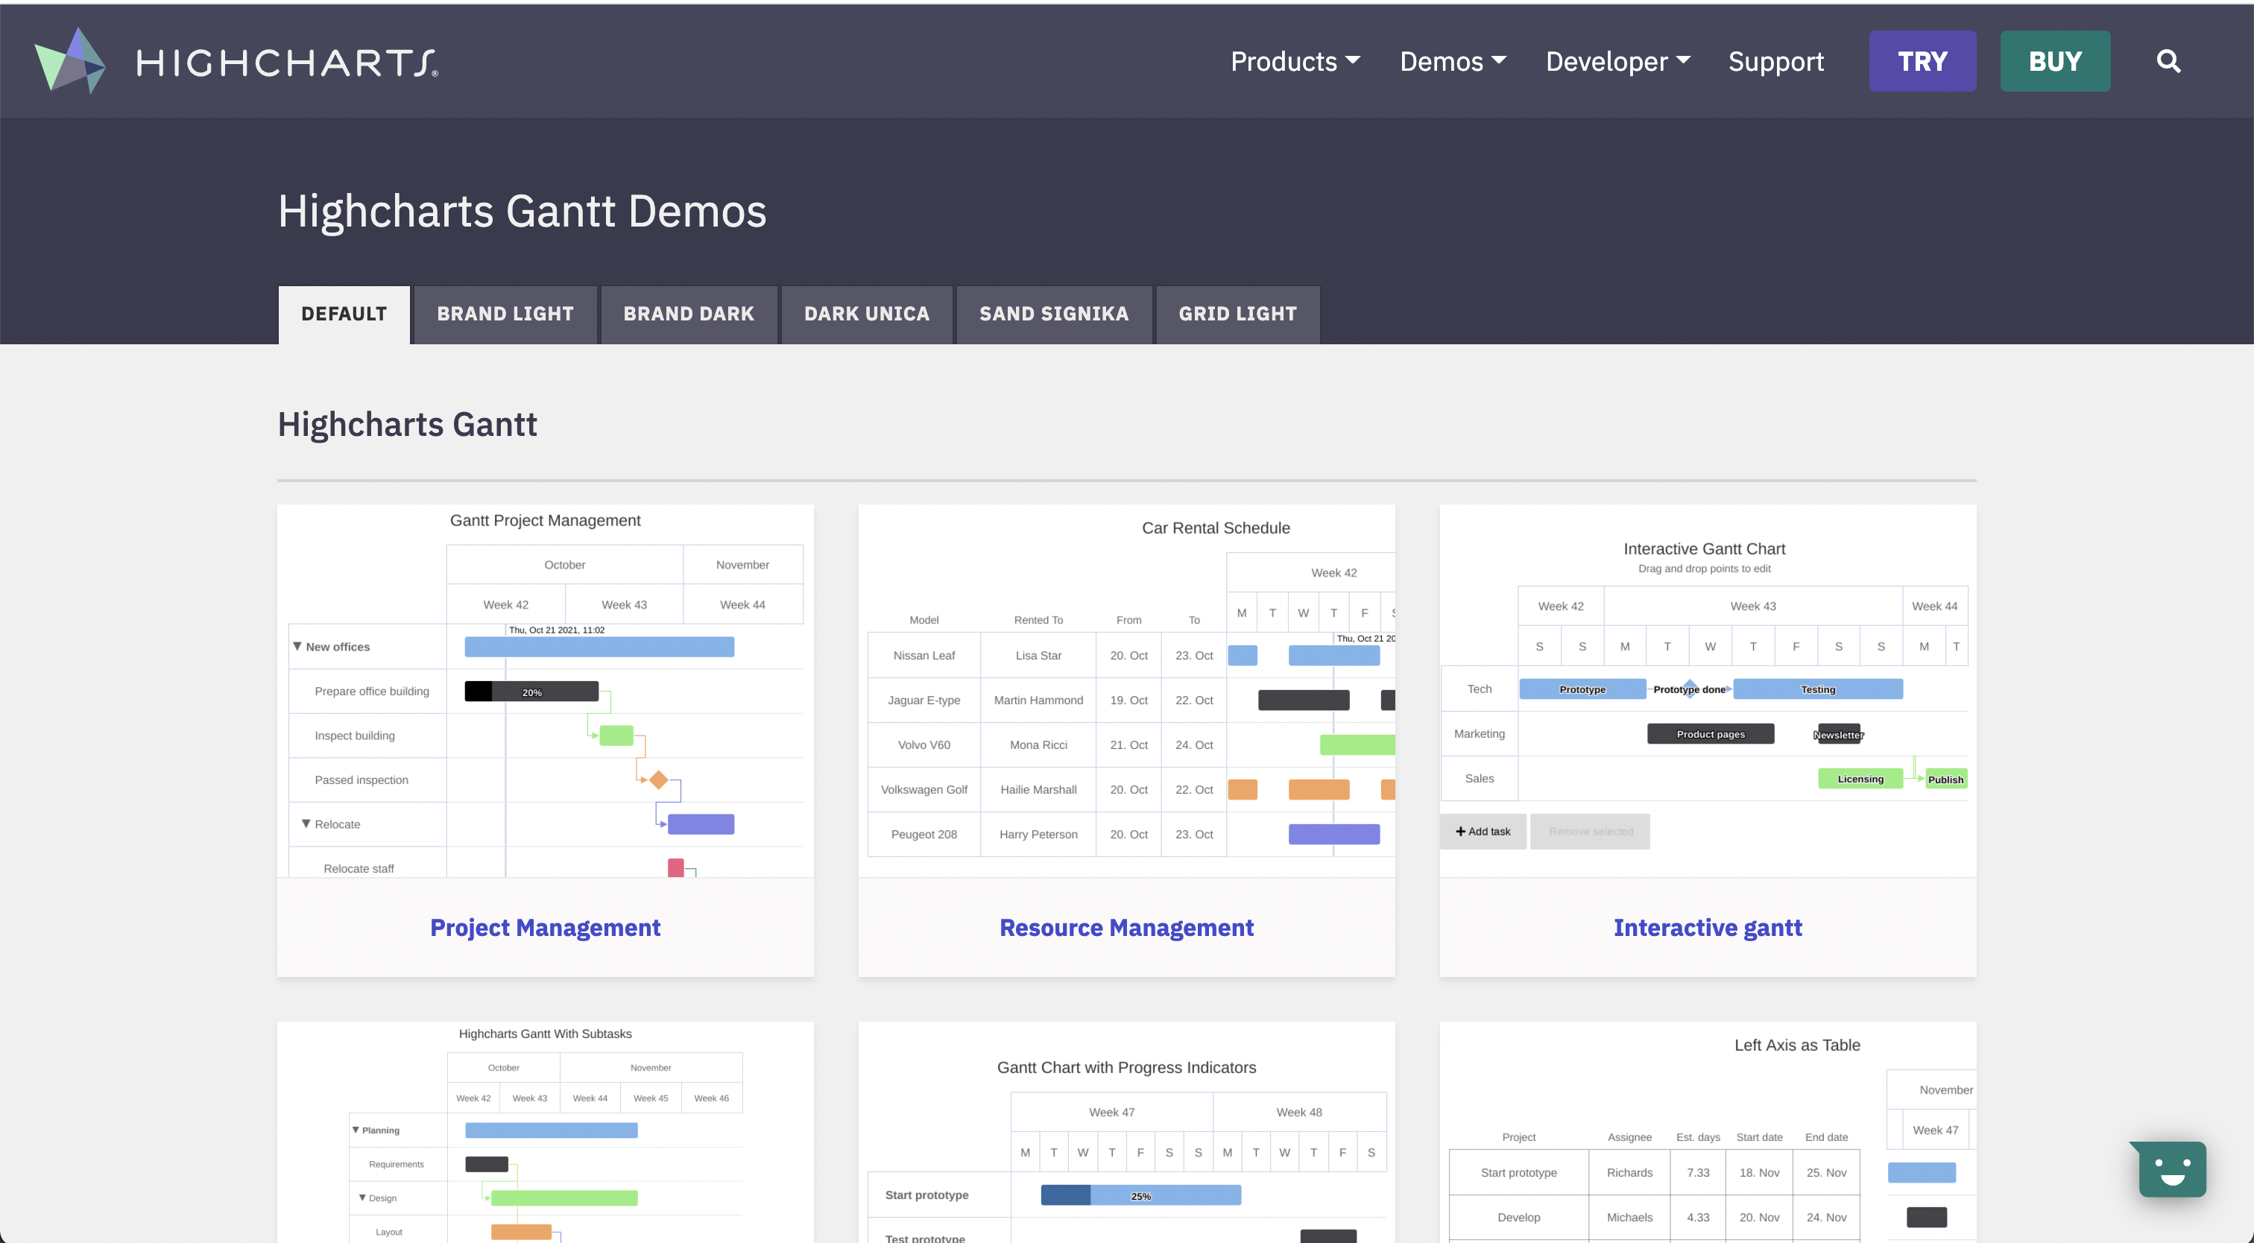The image size is (2254, 1243).
Task: Open the search magnifier icon
Action: tap(2168, 61)
